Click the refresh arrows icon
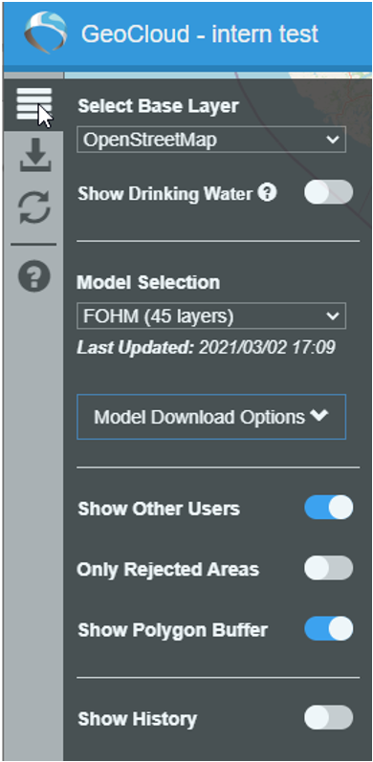Viewport: 373px width, 762px height. 34,207
